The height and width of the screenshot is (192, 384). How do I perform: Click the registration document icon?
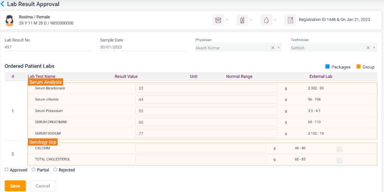coord(290,20)
